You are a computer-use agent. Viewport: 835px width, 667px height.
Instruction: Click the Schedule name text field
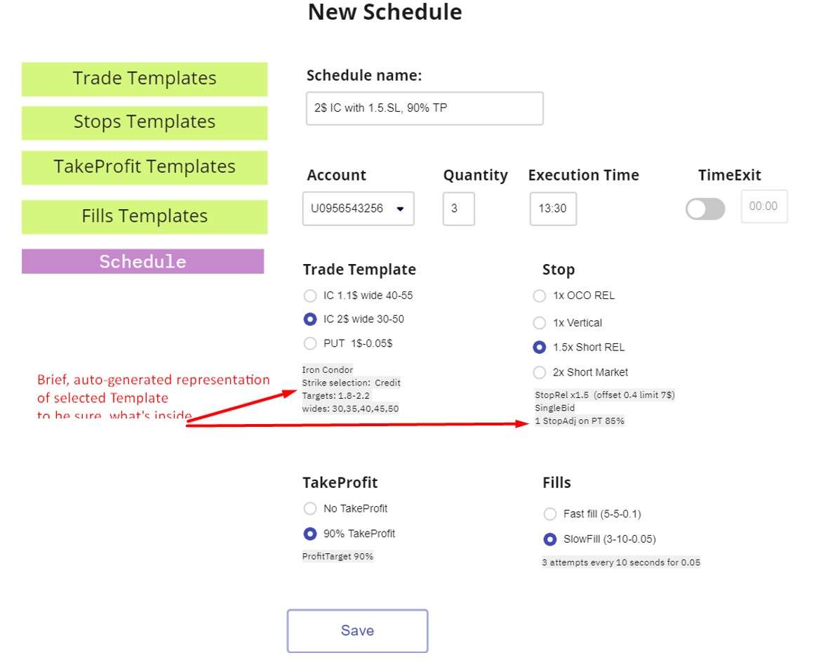tap(424, 109)
